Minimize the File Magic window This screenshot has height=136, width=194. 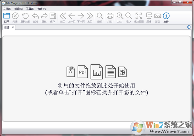pyautogui.click(x=175, y=2)
